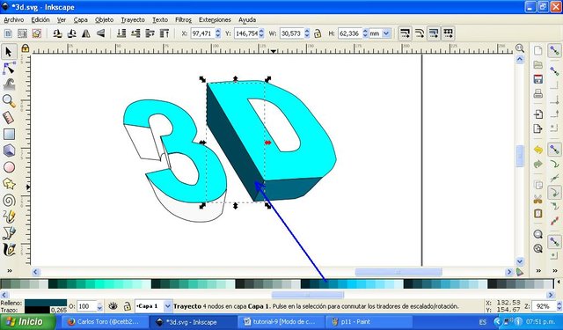Open the Inicio start button
This screenshot has width=563, height=330.
tap(28, 322)
